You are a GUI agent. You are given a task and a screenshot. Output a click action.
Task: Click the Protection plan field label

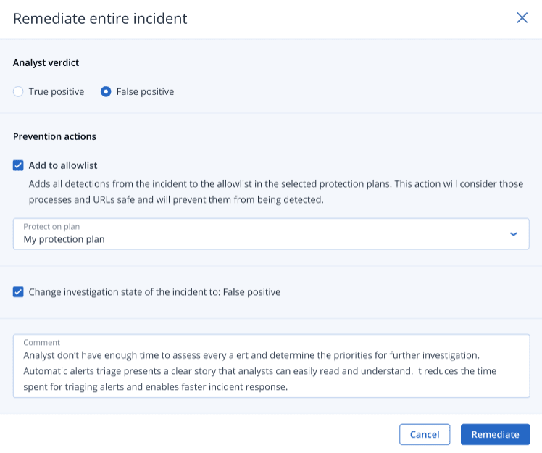[x=51, y=227]
